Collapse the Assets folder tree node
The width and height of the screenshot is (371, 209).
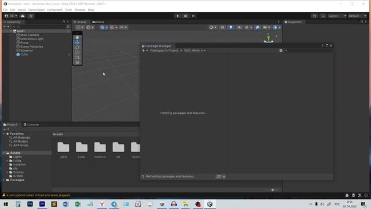(x=4, y=153)
